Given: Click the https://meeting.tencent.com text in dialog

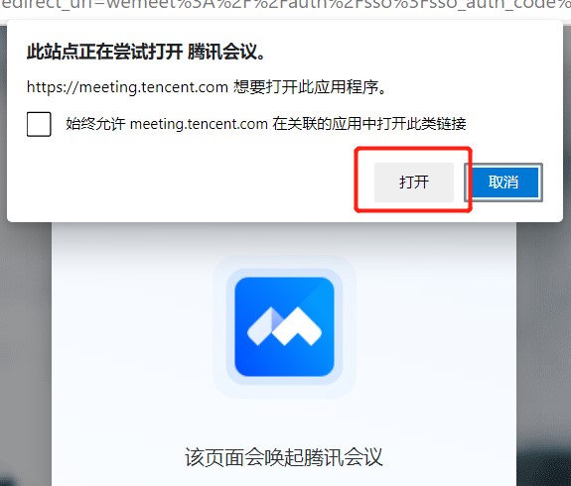Looking at the screenshot, I should tap(127, 87).
